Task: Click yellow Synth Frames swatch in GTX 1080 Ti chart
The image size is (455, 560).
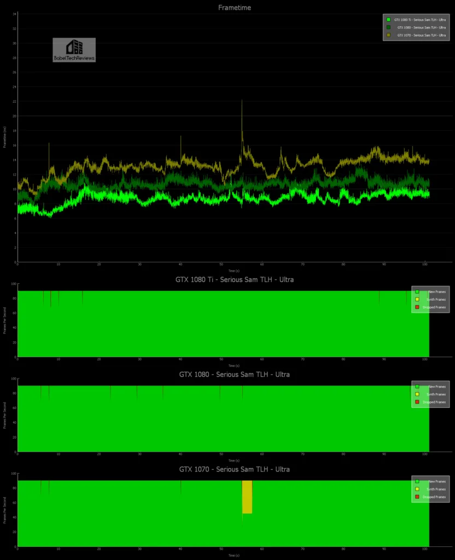Action: [x=417, y=300]
